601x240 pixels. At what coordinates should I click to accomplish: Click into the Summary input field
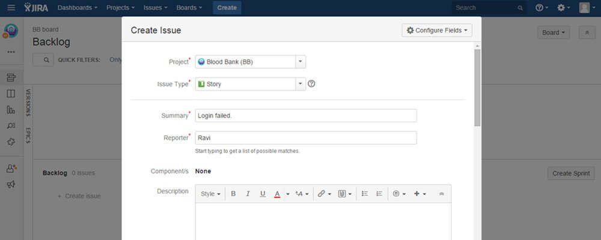305,116
